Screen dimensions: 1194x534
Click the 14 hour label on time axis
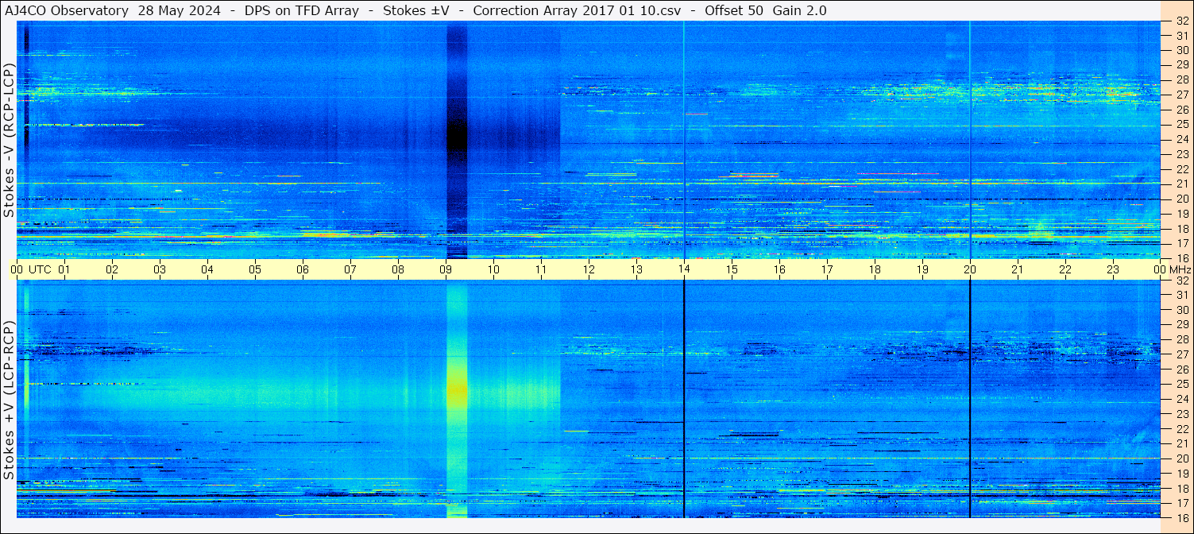click(x=684, y=269)
